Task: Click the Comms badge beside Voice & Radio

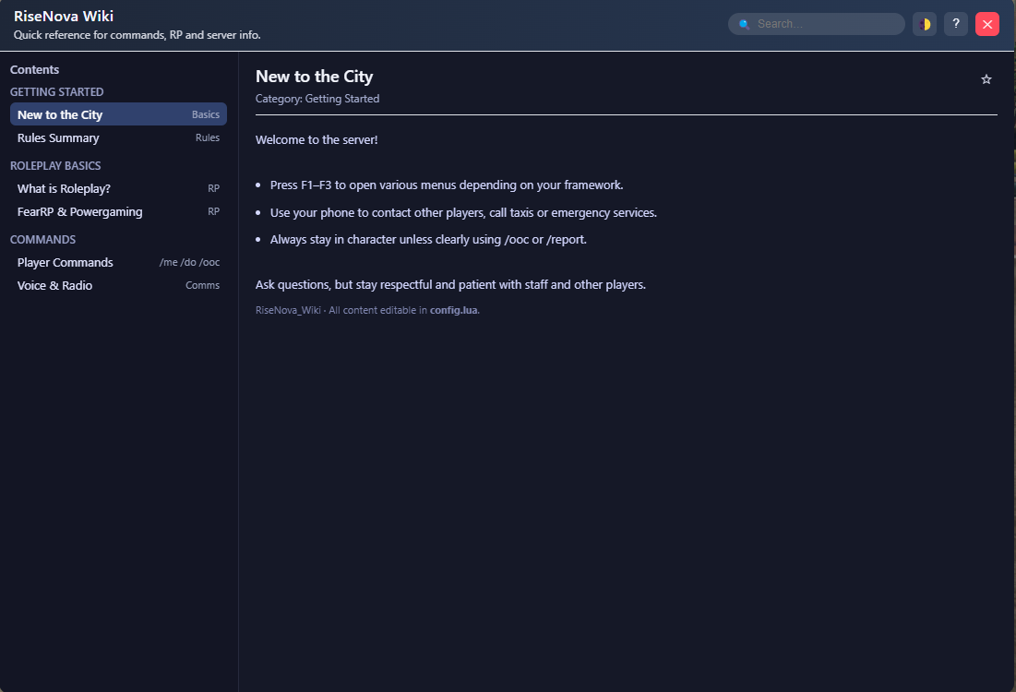Action: (x=202, y=284)
